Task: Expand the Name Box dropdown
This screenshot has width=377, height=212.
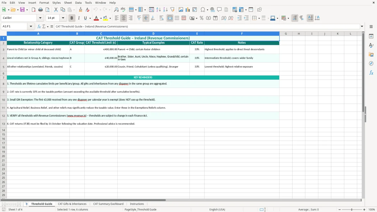Action: (31, 26)
